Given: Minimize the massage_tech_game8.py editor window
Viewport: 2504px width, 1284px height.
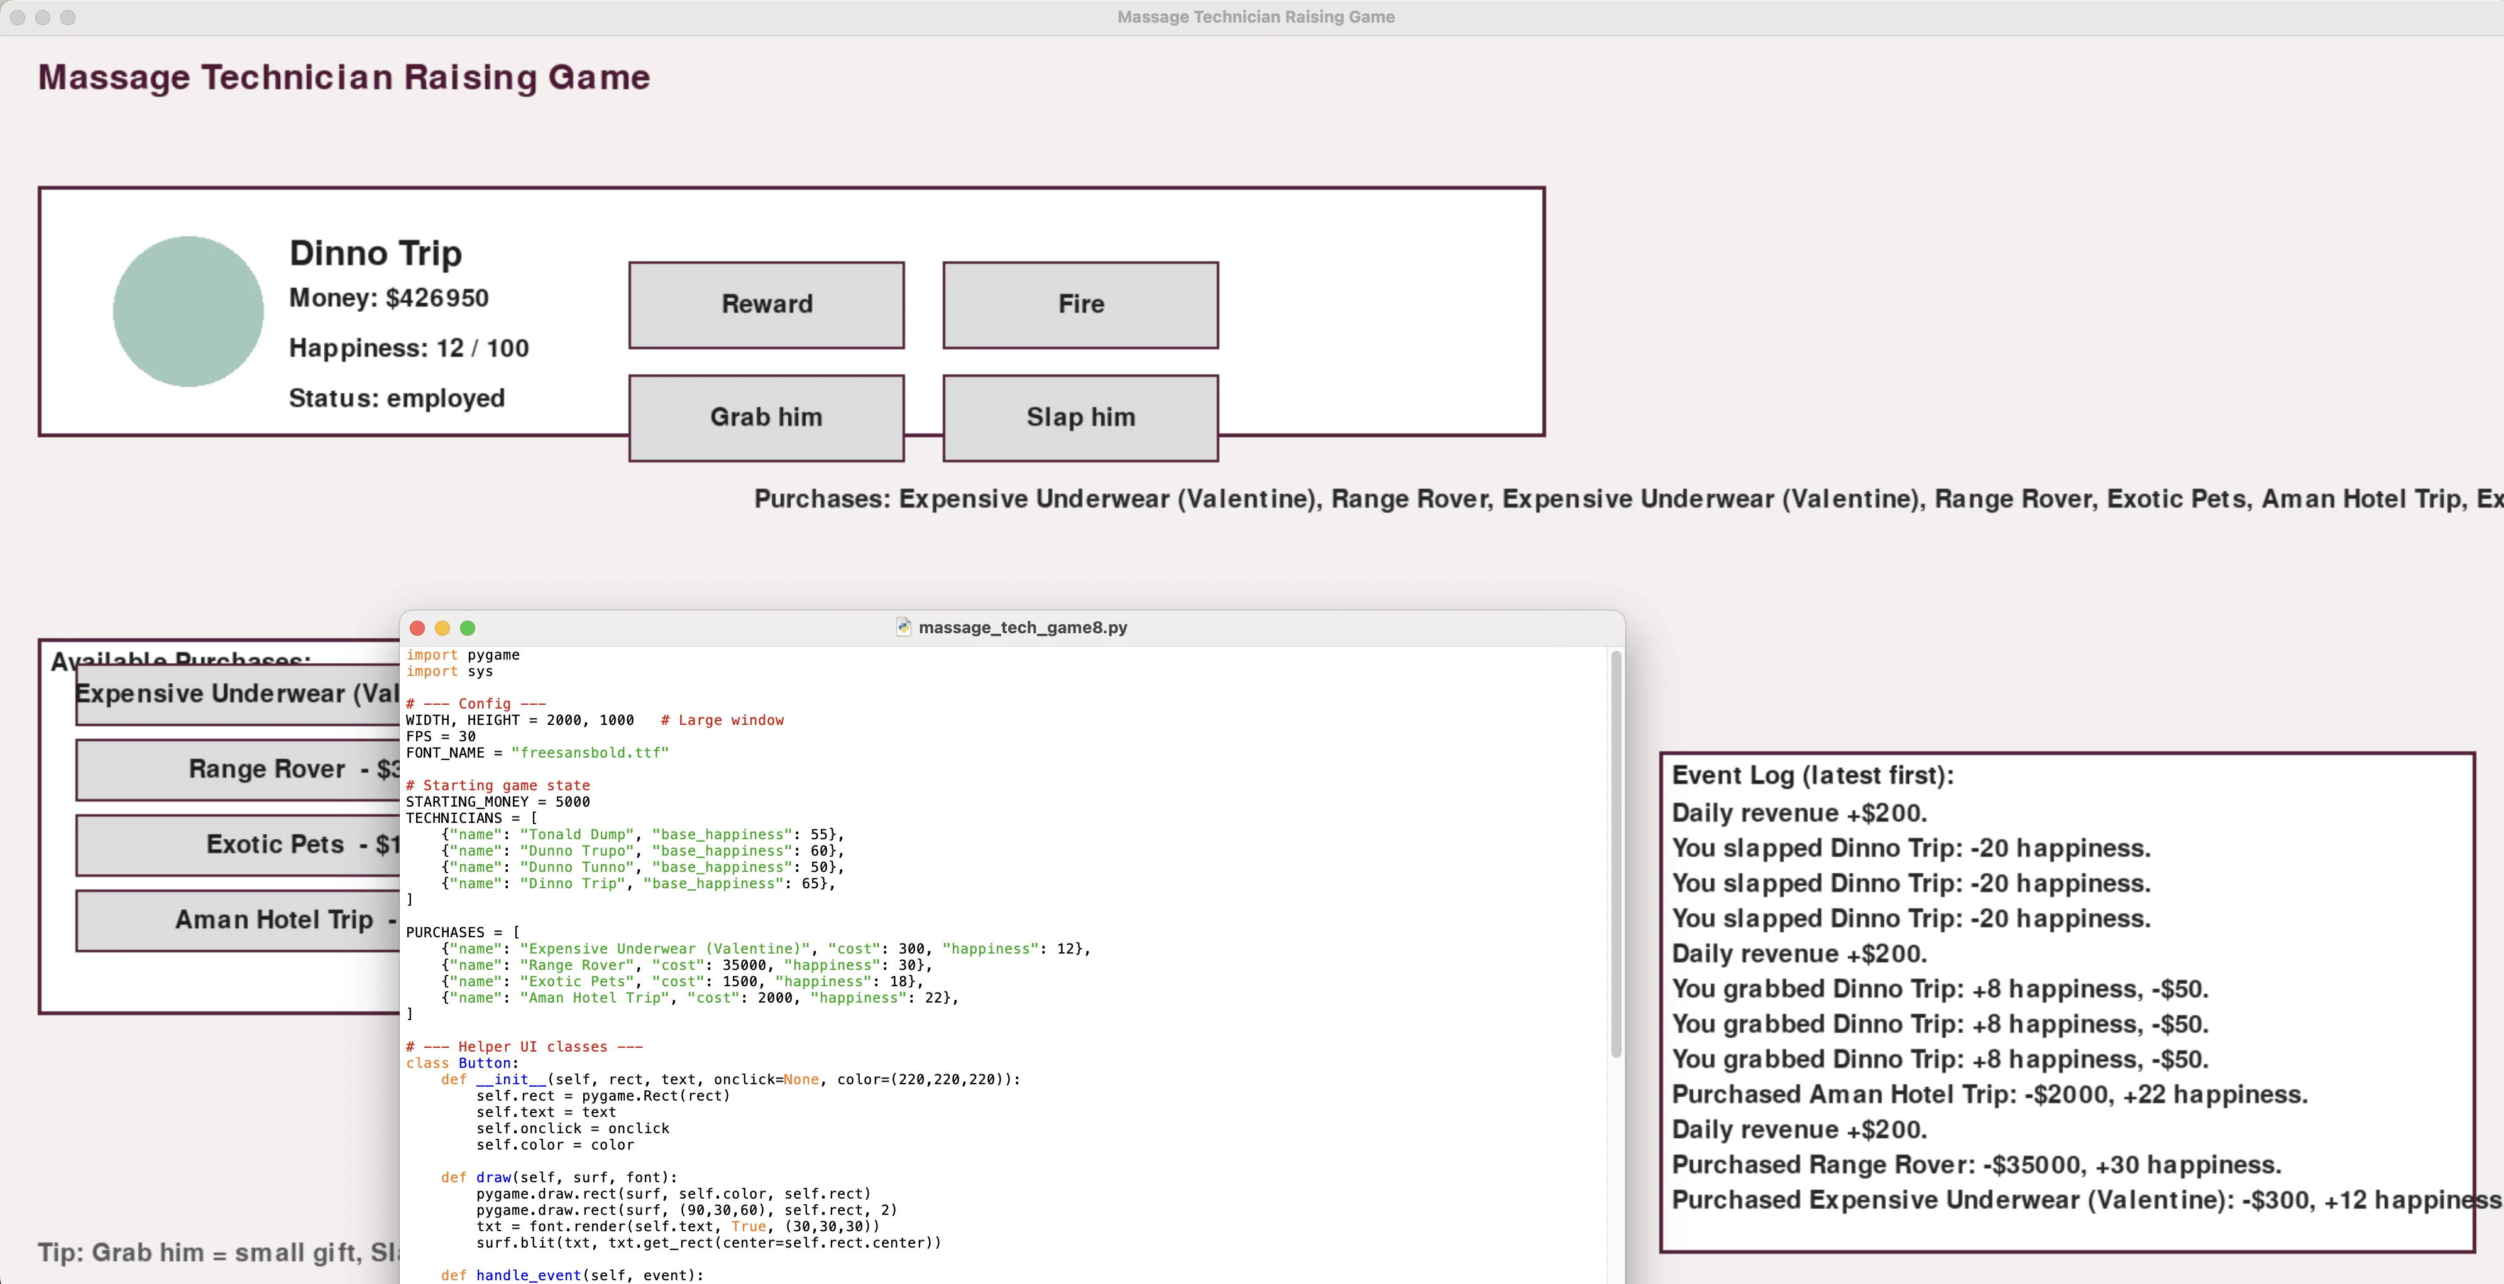Looking at the screenshot, I should tap(442, 628).
